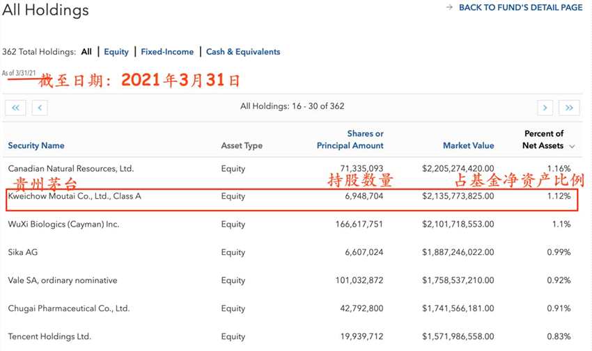This screenshot has height=351, width=592.
Task: Click the Asset Type column header
Action: pos(242,146)
